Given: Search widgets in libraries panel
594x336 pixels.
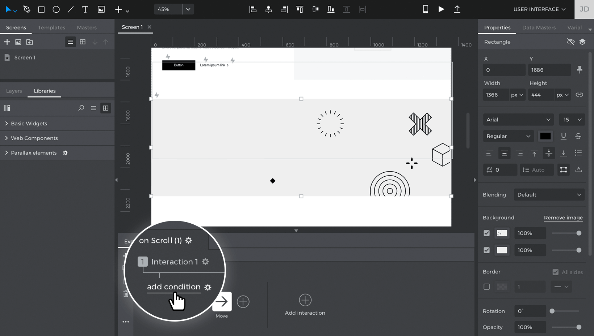Looking at the screenshot, I should click(81, 108).
